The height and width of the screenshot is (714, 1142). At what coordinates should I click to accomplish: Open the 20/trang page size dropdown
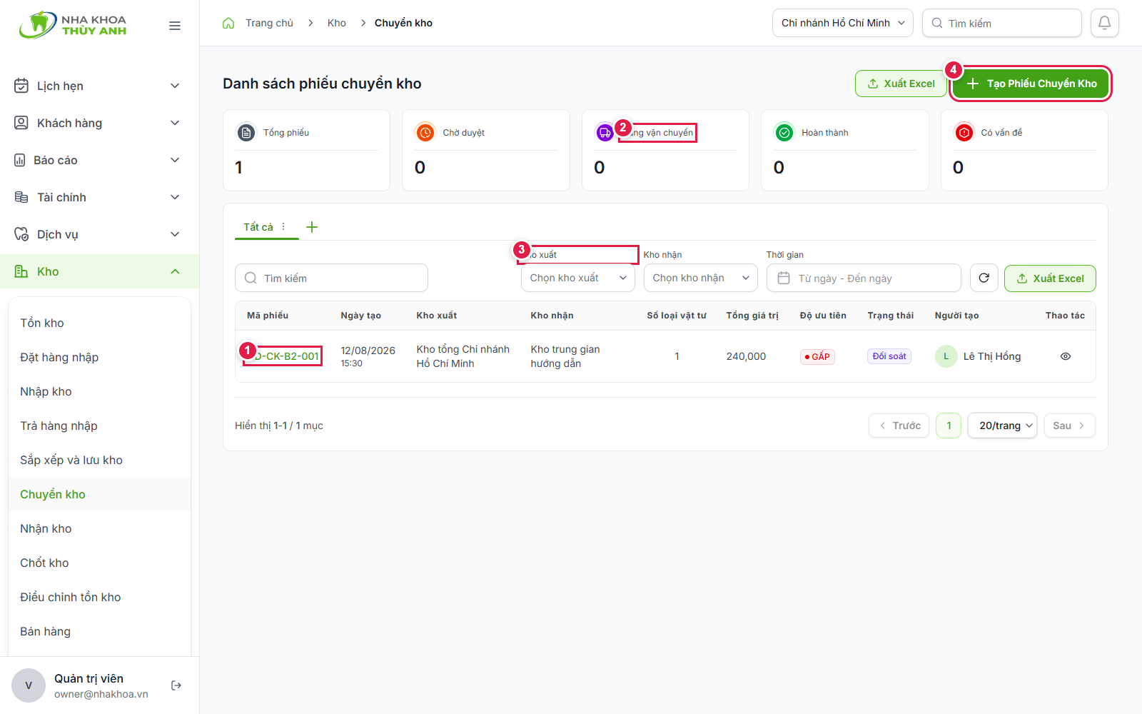pos(1002,426)
